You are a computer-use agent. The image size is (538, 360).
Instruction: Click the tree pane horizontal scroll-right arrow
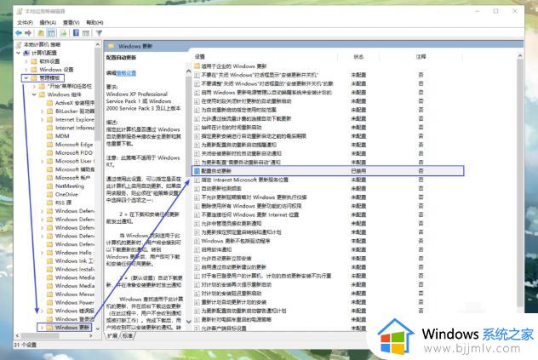click(90, 335)
